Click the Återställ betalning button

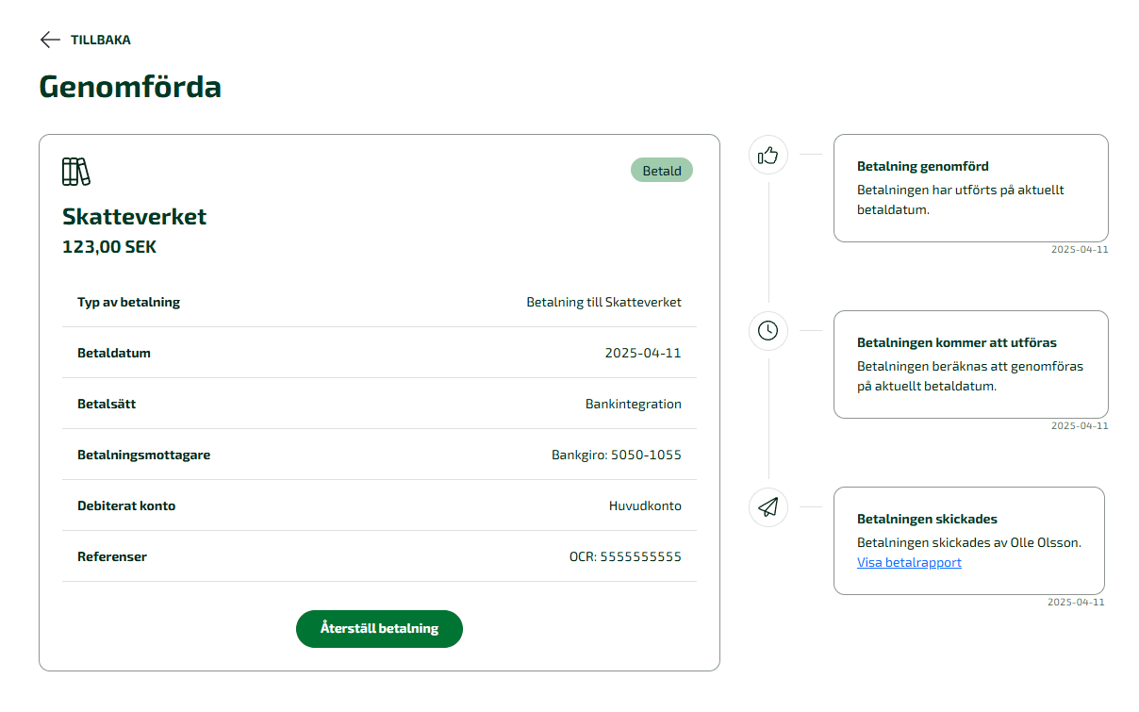coord(379,629)
